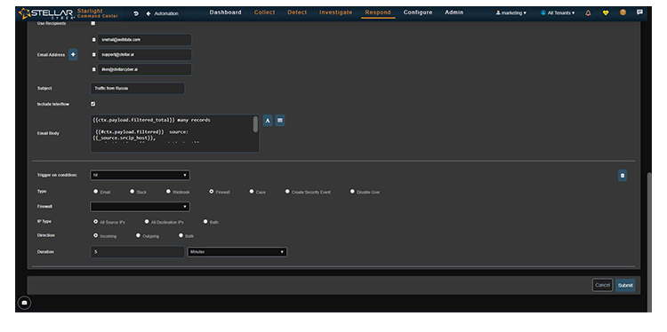Uncheck Include Interflow
The width and height of the screenshot is (667, 332).
coord(93,104)
